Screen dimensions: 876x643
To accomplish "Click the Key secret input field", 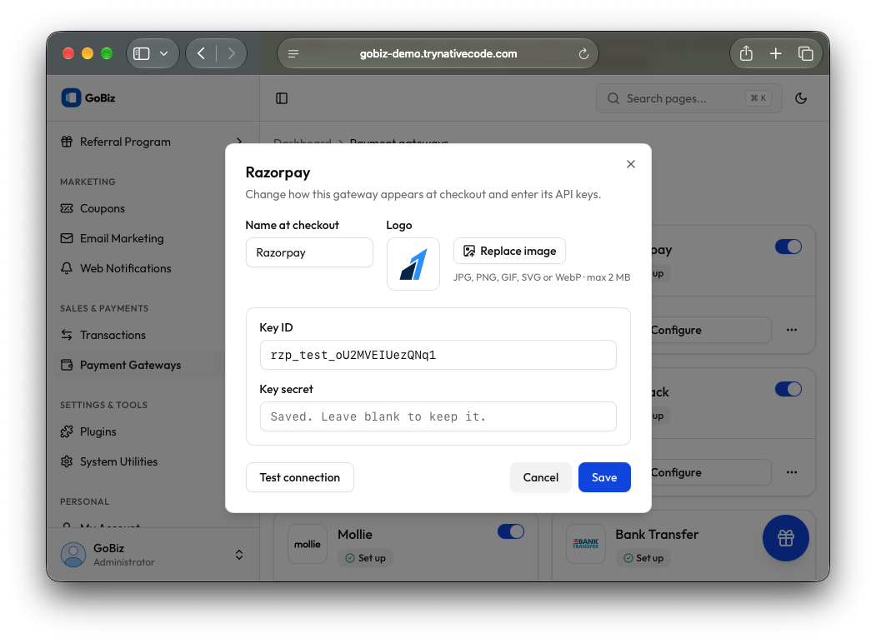I will [x=438, y=416].
